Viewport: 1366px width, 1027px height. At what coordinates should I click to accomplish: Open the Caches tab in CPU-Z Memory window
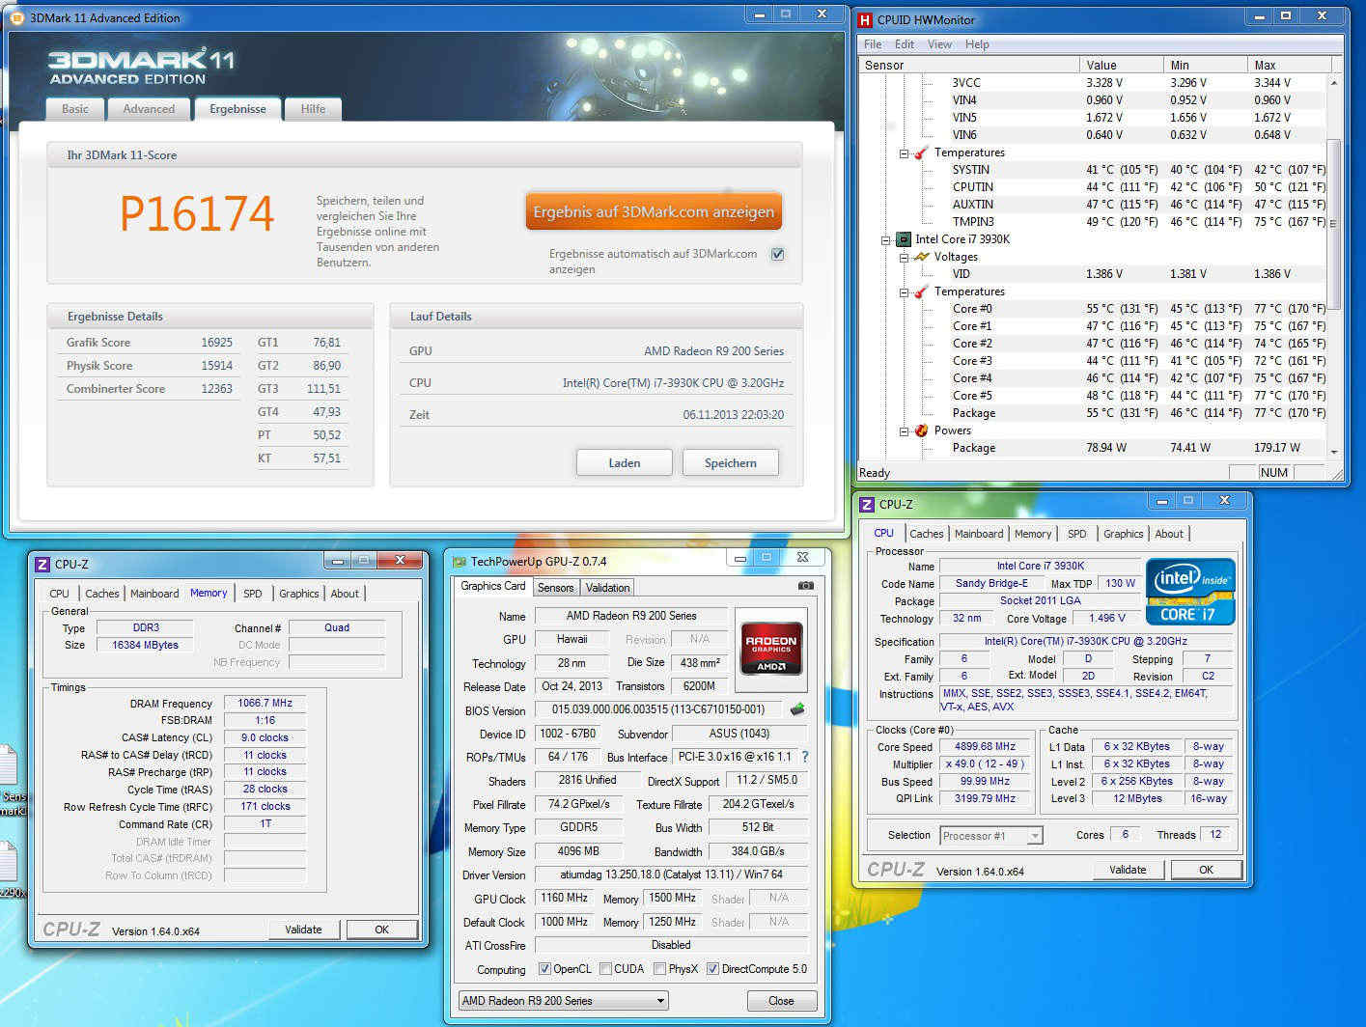pos(101,594)
